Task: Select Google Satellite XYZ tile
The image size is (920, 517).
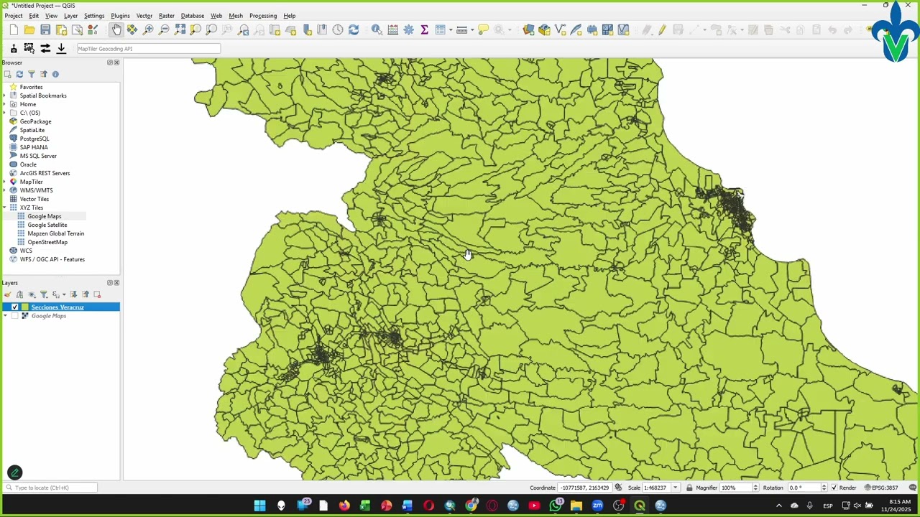Action: click(47, 225)
